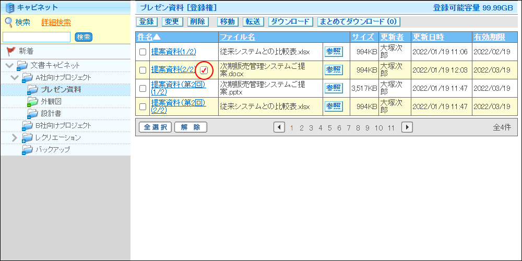
Task: Collapse the A社向けプロジェクト folder
Action: coord(15,78)
